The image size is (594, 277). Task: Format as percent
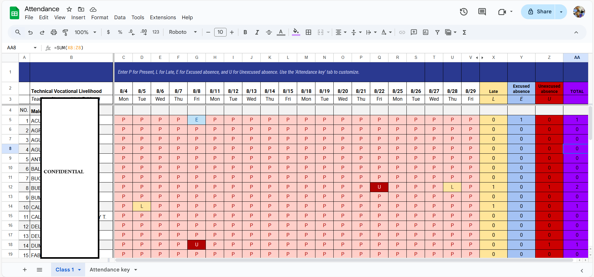pos(120,32)
